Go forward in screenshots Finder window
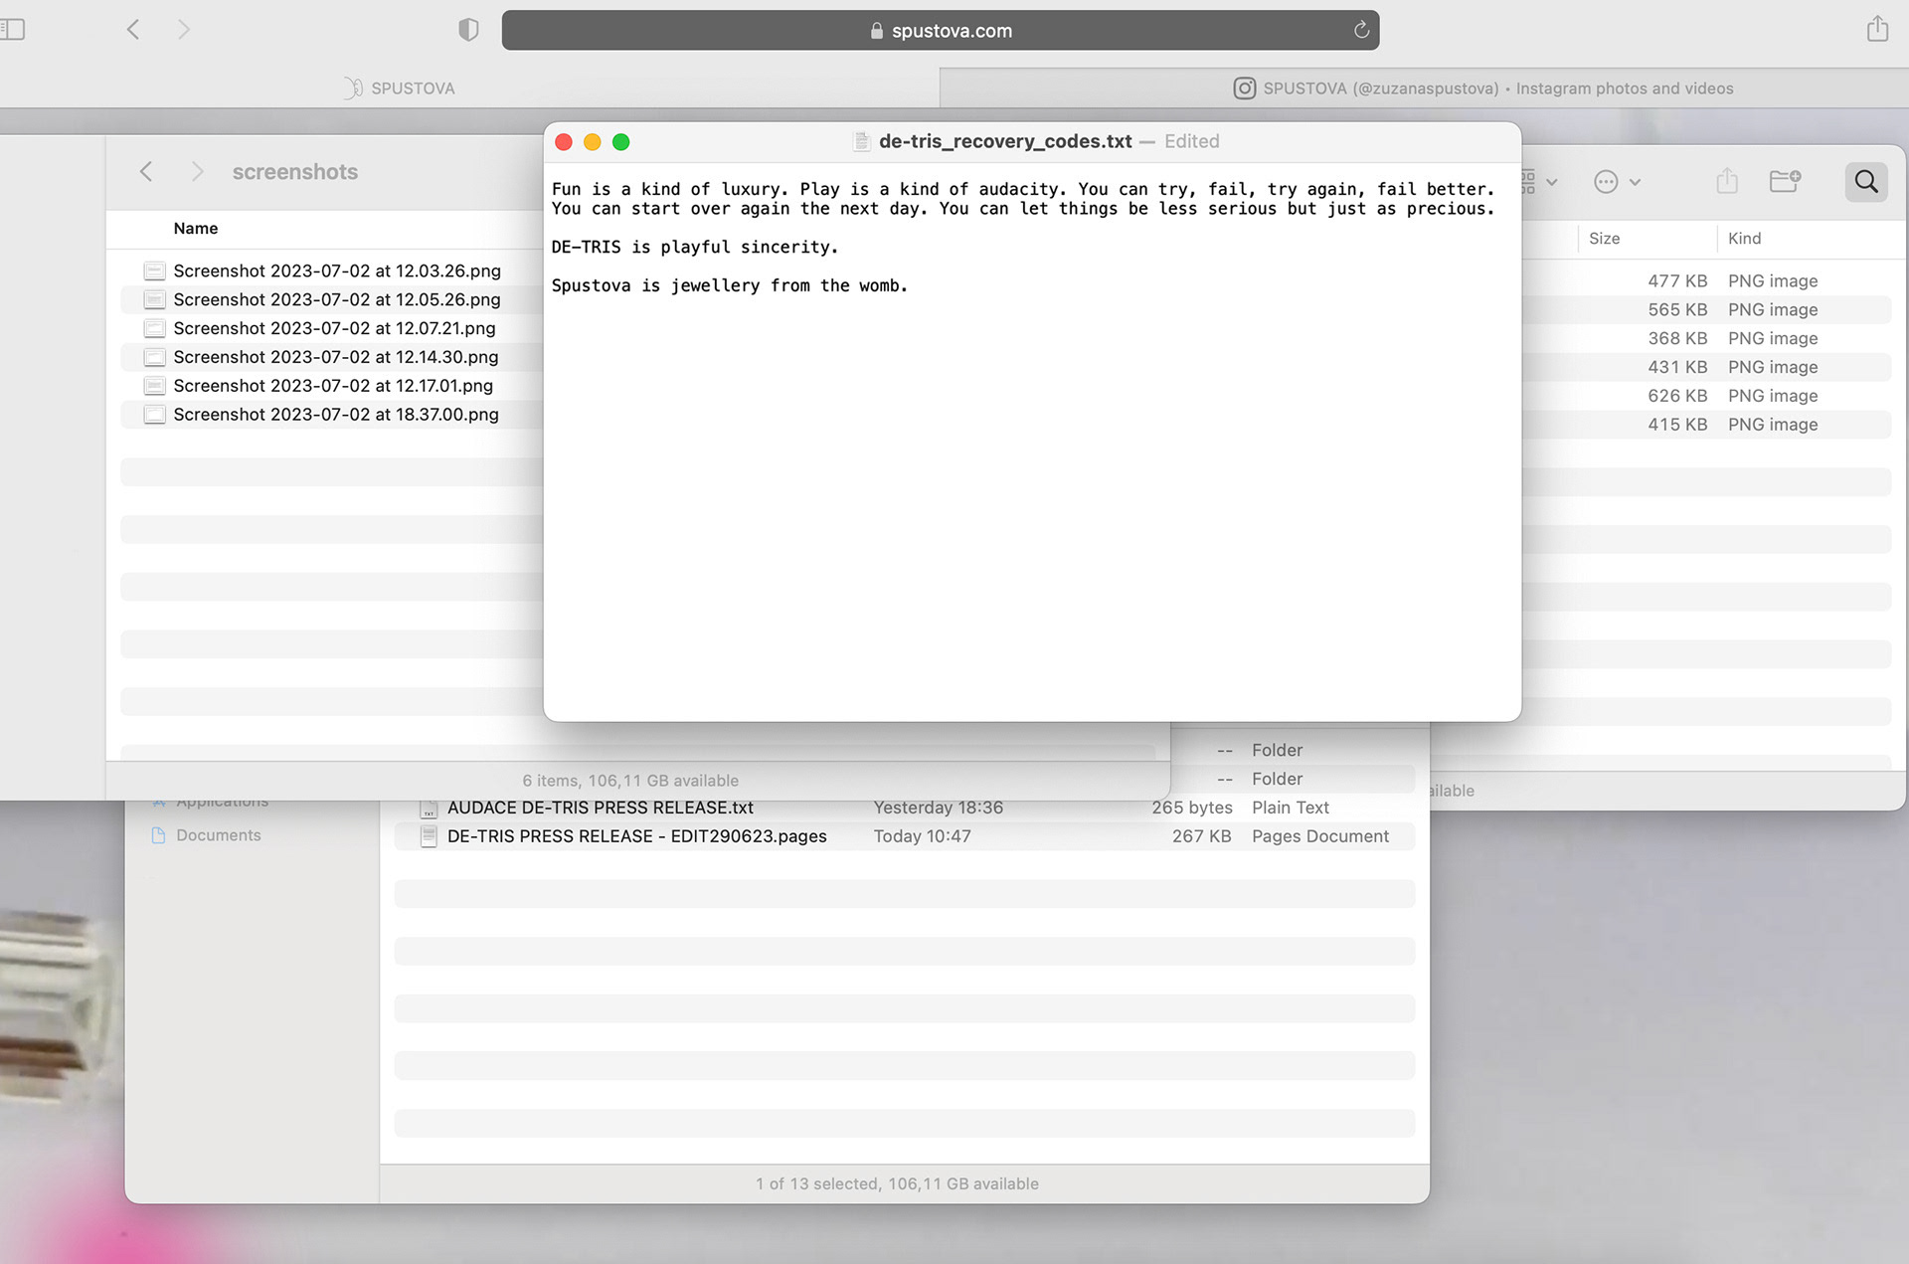This screenshot has width=1909, height=1264. click(x=197, y=171)
